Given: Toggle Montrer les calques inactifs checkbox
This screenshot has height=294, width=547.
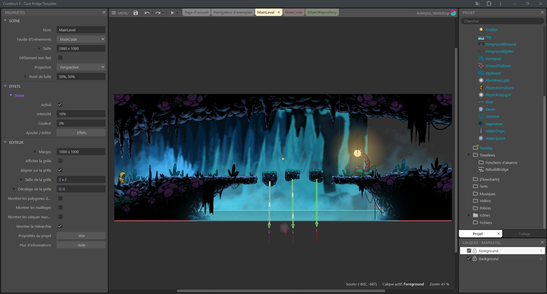Looking at the screenshot, I should click(x=60, y=217).
